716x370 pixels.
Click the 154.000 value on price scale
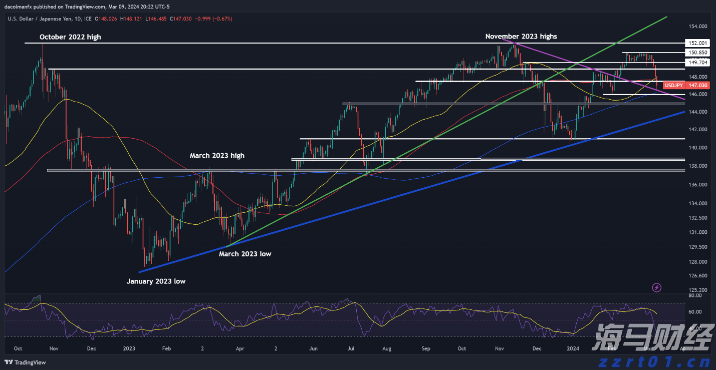pos(697,27)
